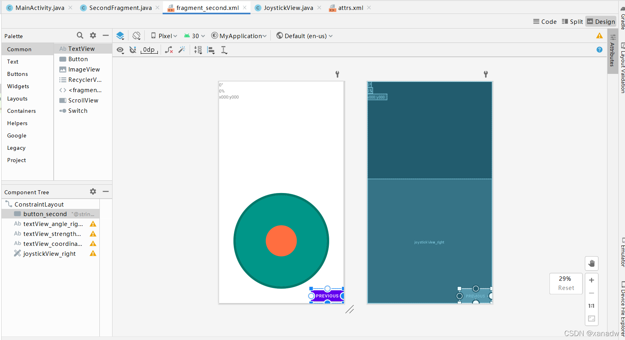Select Pixel device dropdown
The image size is (625, 340).
164,36
